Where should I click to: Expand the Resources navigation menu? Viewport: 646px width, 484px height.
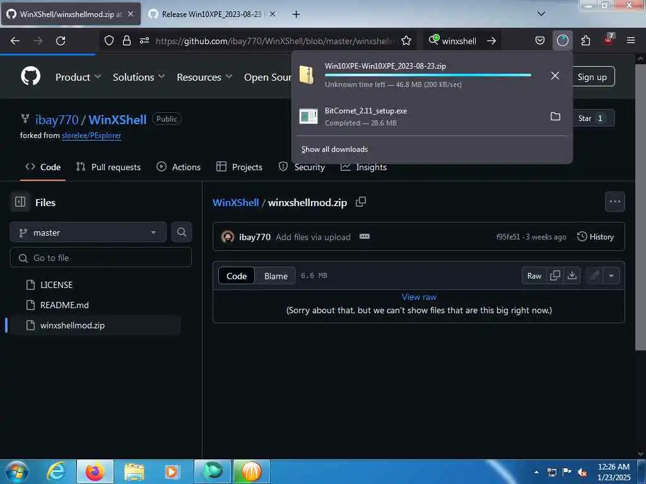tap(204, 77)
